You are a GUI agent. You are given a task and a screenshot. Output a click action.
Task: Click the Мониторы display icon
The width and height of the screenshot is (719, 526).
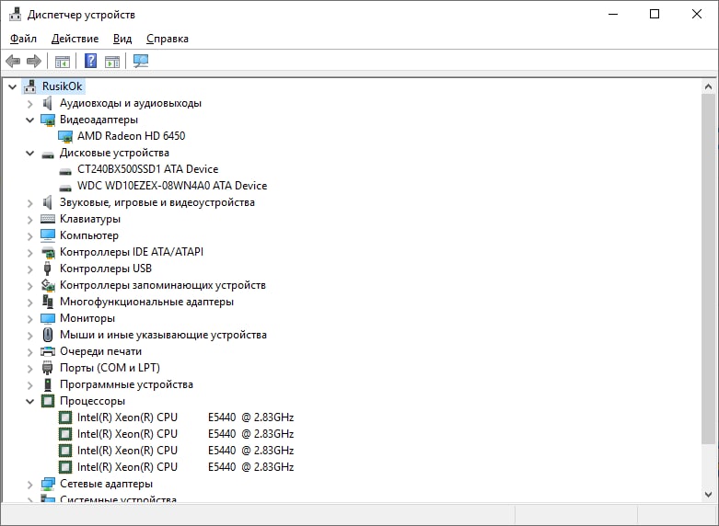[48, 318]
